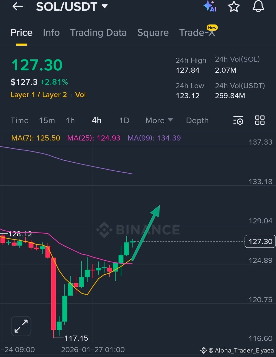Tap the Layer 1 / Layer 2 tag

pyautogui.click(x=39, y=95)
